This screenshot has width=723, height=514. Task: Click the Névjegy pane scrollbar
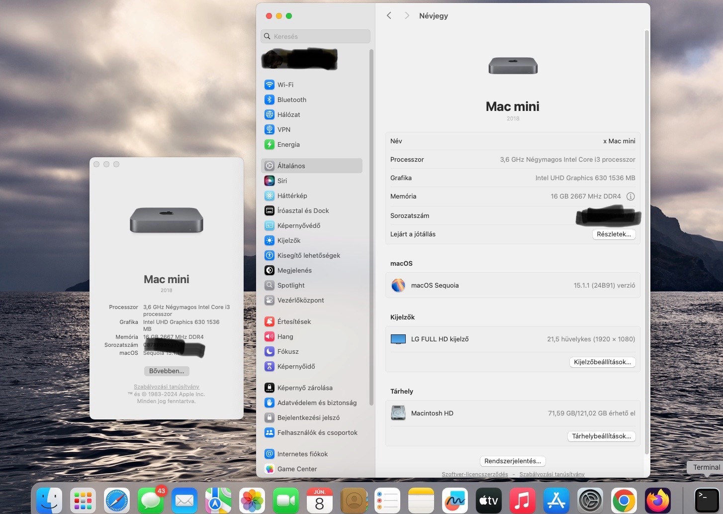[647, 241]
